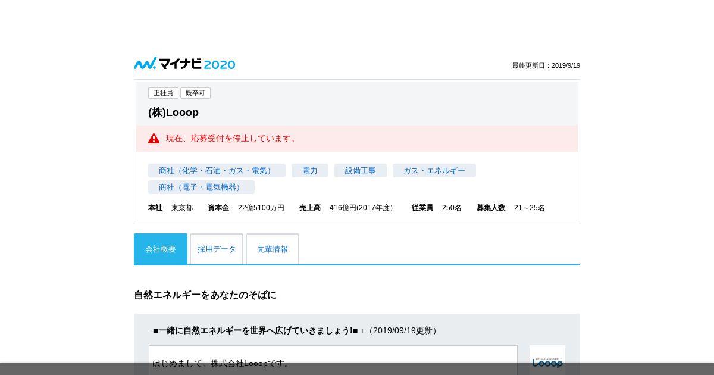Click the 資本金 22億5100万円 value

click(x=246, y=208)
